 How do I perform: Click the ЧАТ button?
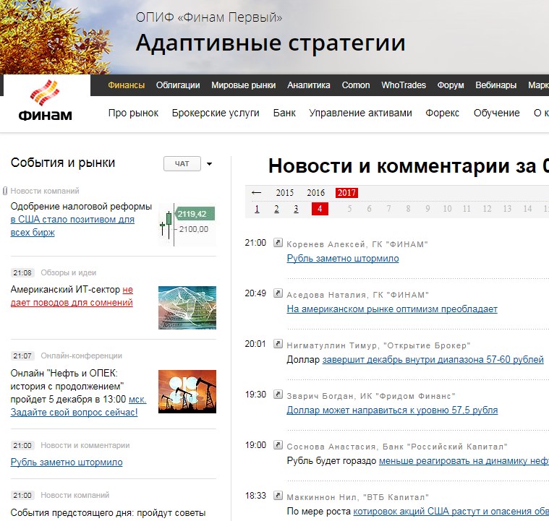click(182, 164)
